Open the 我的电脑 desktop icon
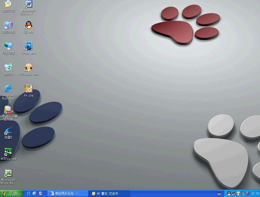 [x=8, y=26]
